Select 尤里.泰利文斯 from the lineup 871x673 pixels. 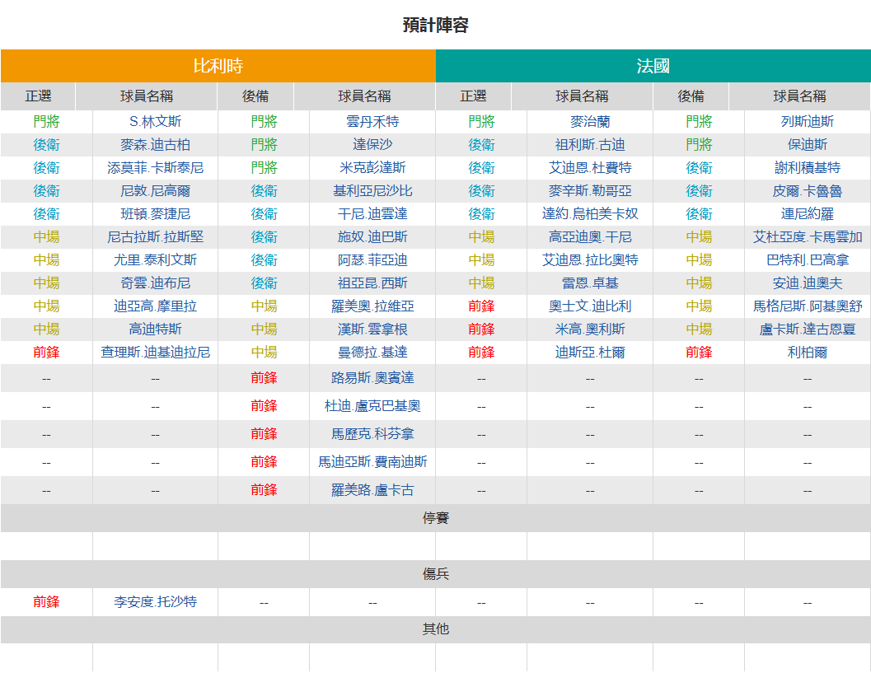[x=155, y=259]
